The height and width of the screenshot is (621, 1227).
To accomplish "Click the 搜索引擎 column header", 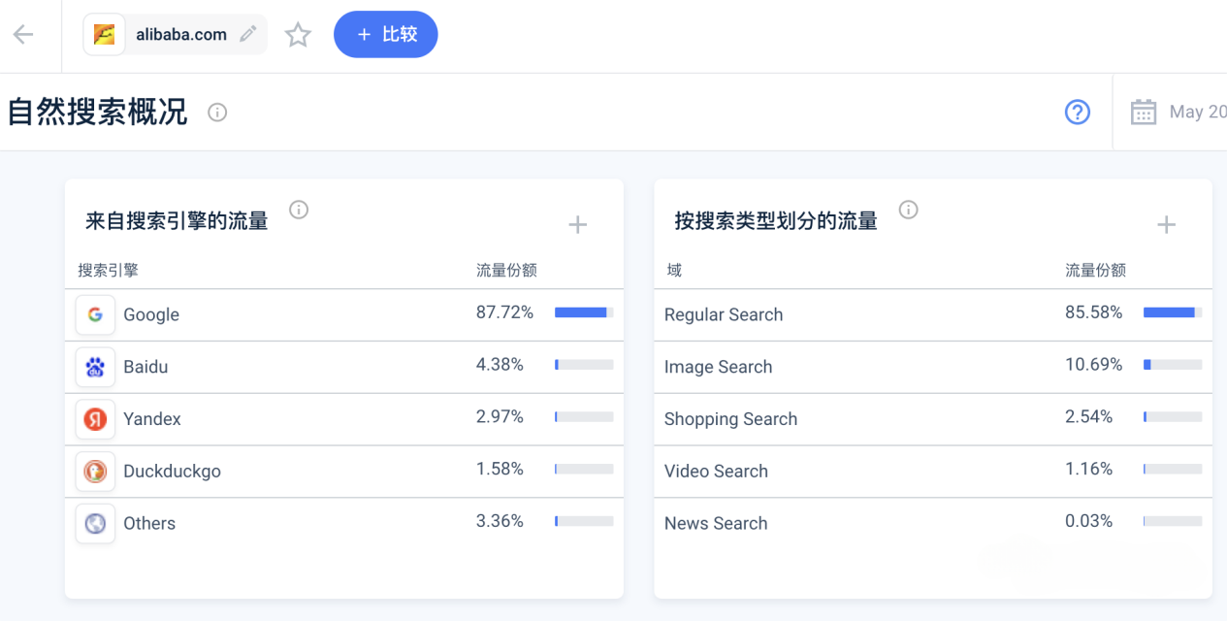I will pyautogui.click(x=108, y=270).
